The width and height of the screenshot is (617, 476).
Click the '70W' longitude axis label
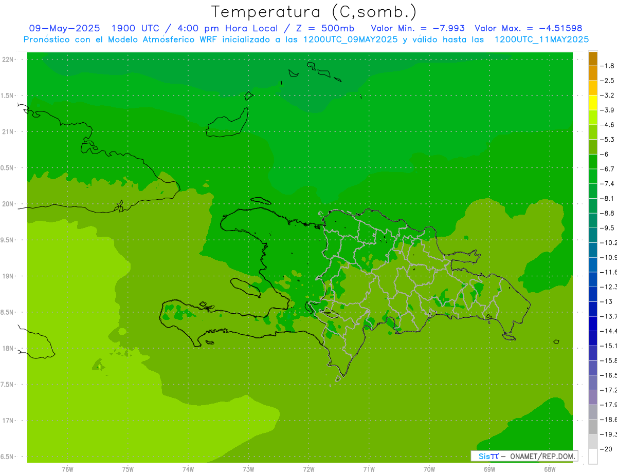[x=429, y=469]
